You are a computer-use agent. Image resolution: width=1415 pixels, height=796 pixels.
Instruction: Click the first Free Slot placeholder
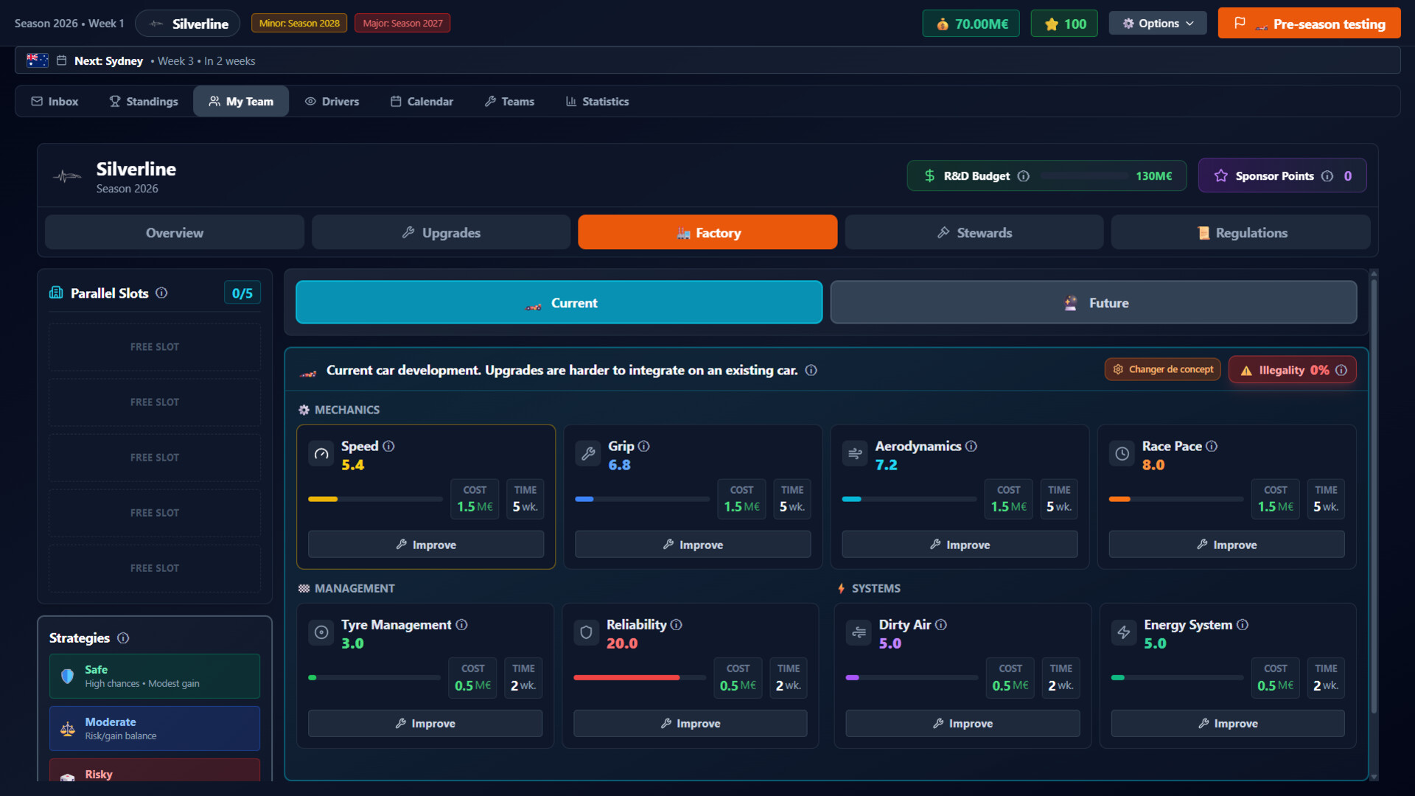pos(154,346)
